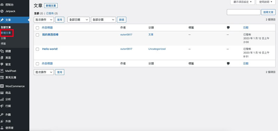
Task: Open the Uncategorized category link
Action: pos(157,49)
